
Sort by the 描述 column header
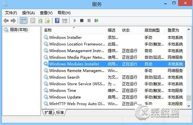tap(113, 30)
